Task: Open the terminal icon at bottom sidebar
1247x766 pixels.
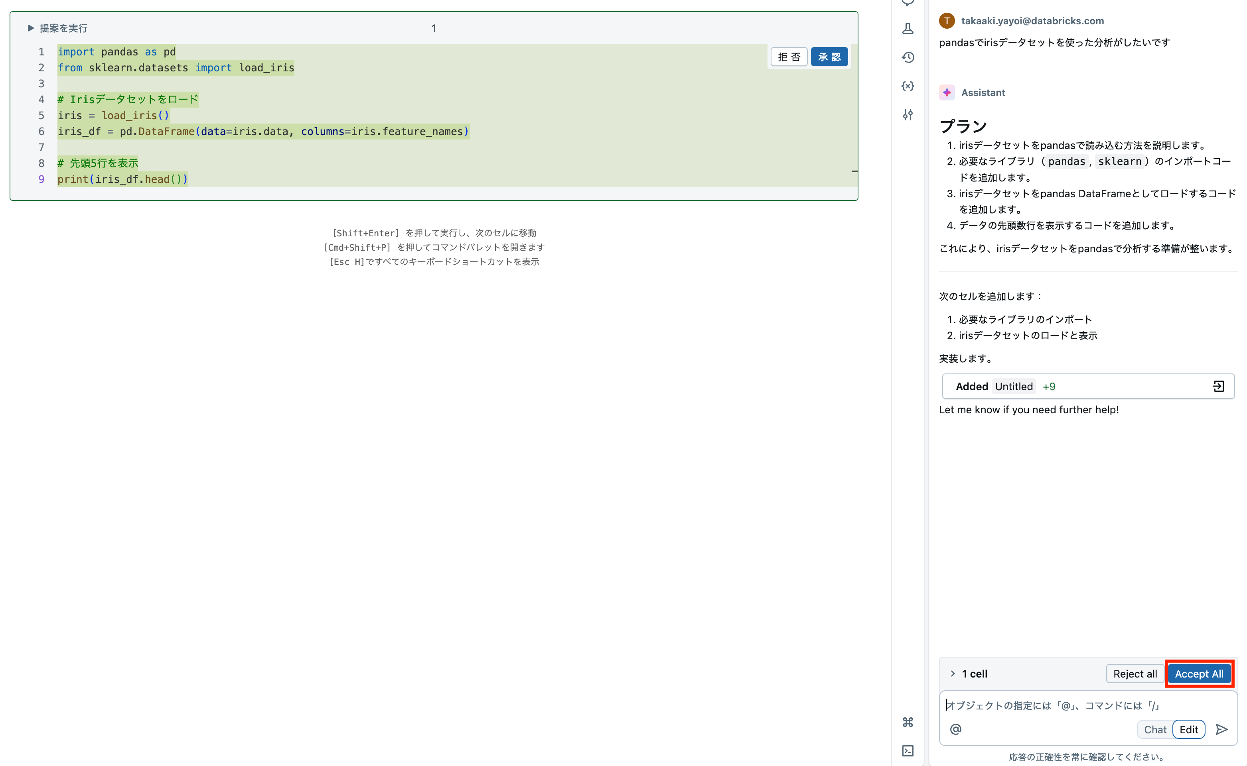Action: 908,752
